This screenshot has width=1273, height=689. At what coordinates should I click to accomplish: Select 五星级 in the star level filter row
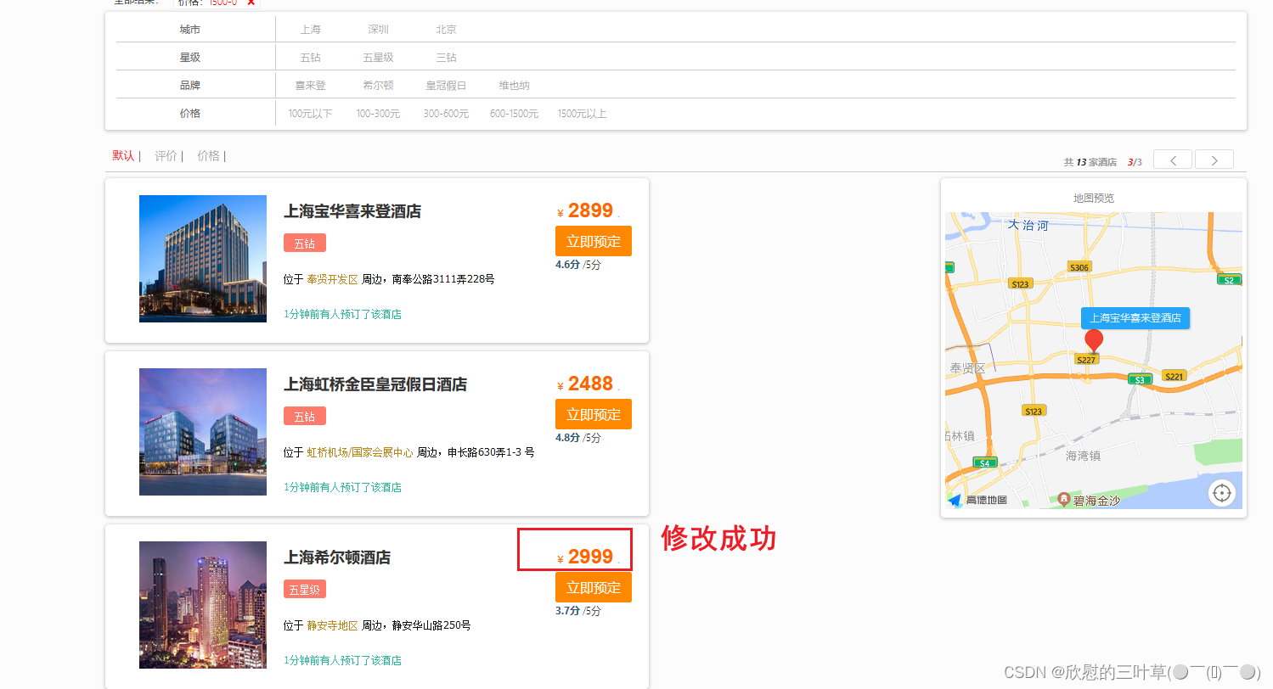pyautogui.click(x=379, y=58)
